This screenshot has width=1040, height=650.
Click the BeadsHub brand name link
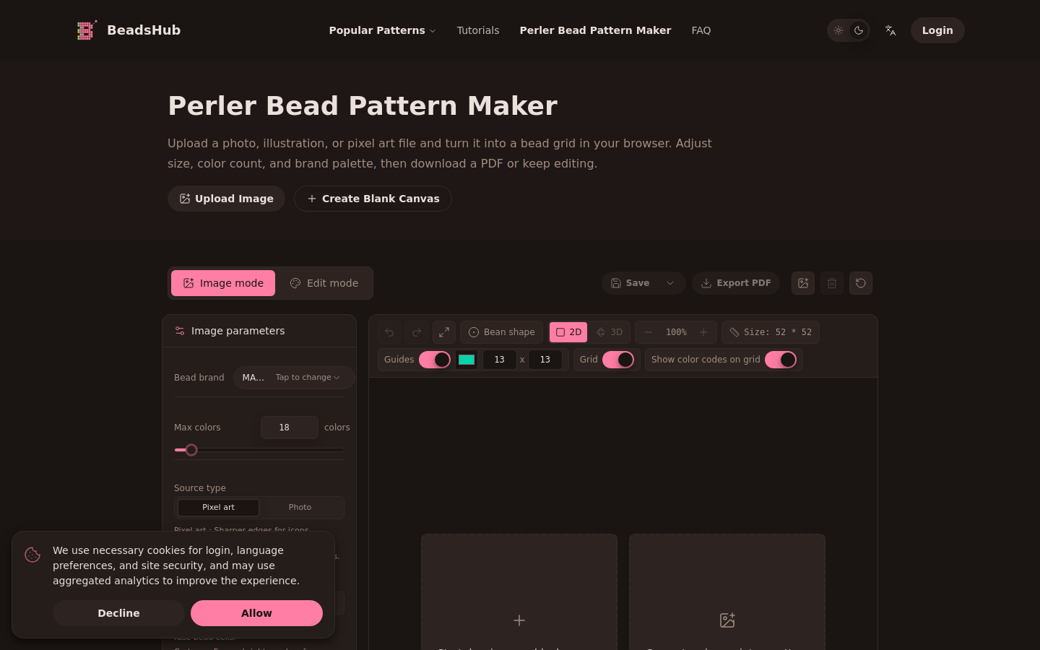(x=144, y=30)
